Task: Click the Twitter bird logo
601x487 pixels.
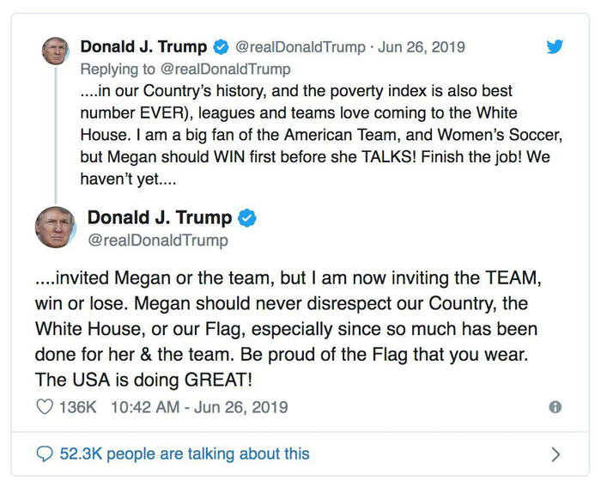Action: pyautogui.click(x=555, y=47)
